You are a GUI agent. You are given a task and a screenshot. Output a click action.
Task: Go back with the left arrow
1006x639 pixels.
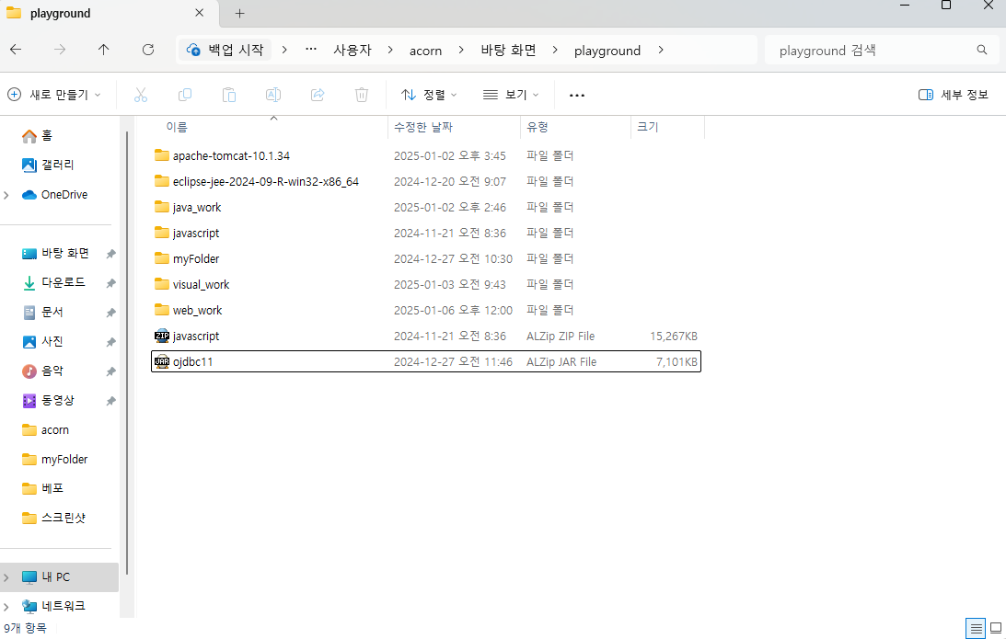coord(16,50)
